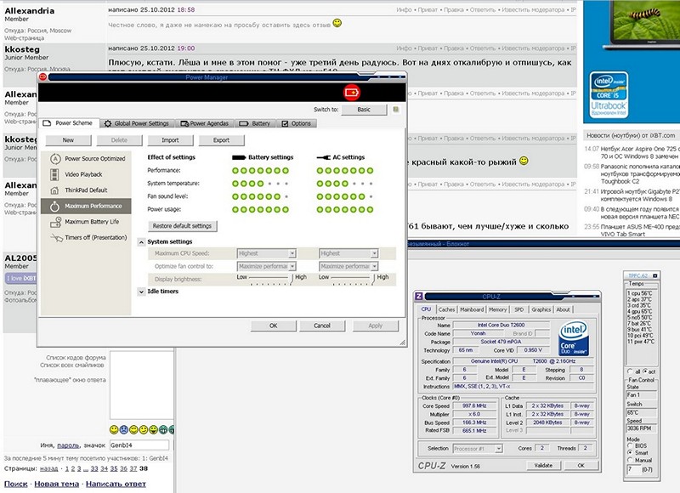680x493 pixels.
Task: Click Restore default settings button
Action: (182, 226)
